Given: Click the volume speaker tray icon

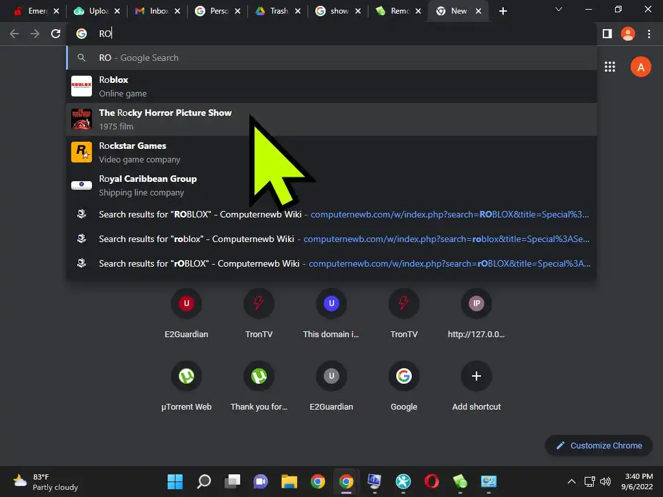Looking at the screenshot, I should 605,481.
